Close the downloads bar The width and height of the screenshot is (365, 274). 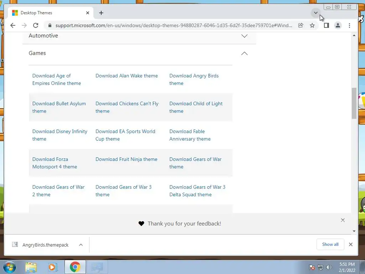coord(351,244)
